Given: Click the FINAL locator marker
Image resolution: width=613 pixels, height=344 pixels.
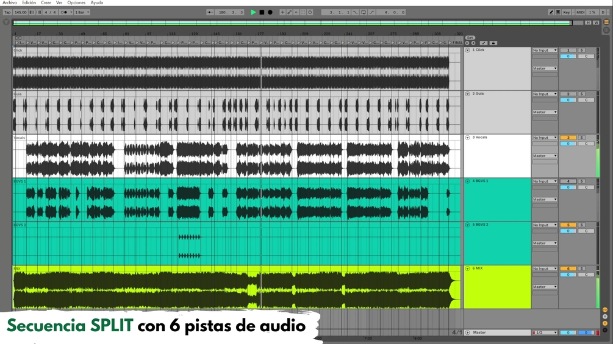Looking at the screenshot, I should coord(456,43).
